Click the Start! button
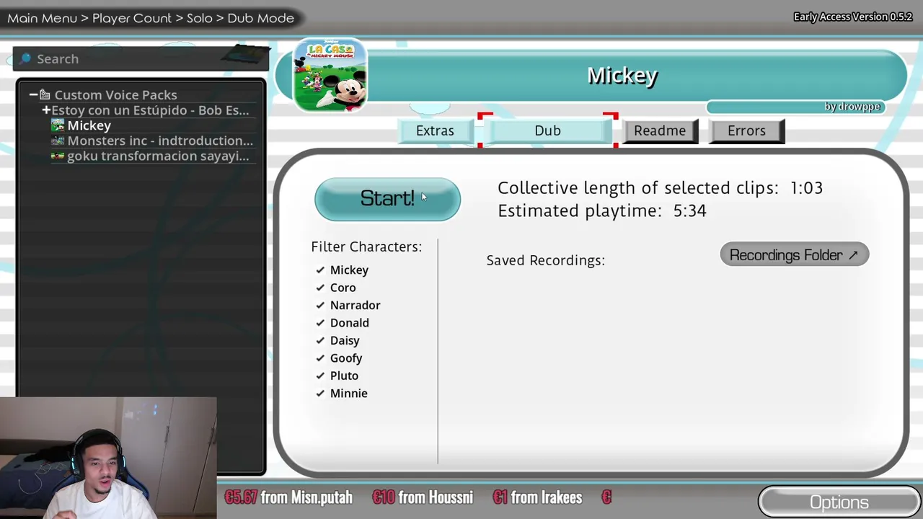The image size is (923, 519). pos(387,199)
